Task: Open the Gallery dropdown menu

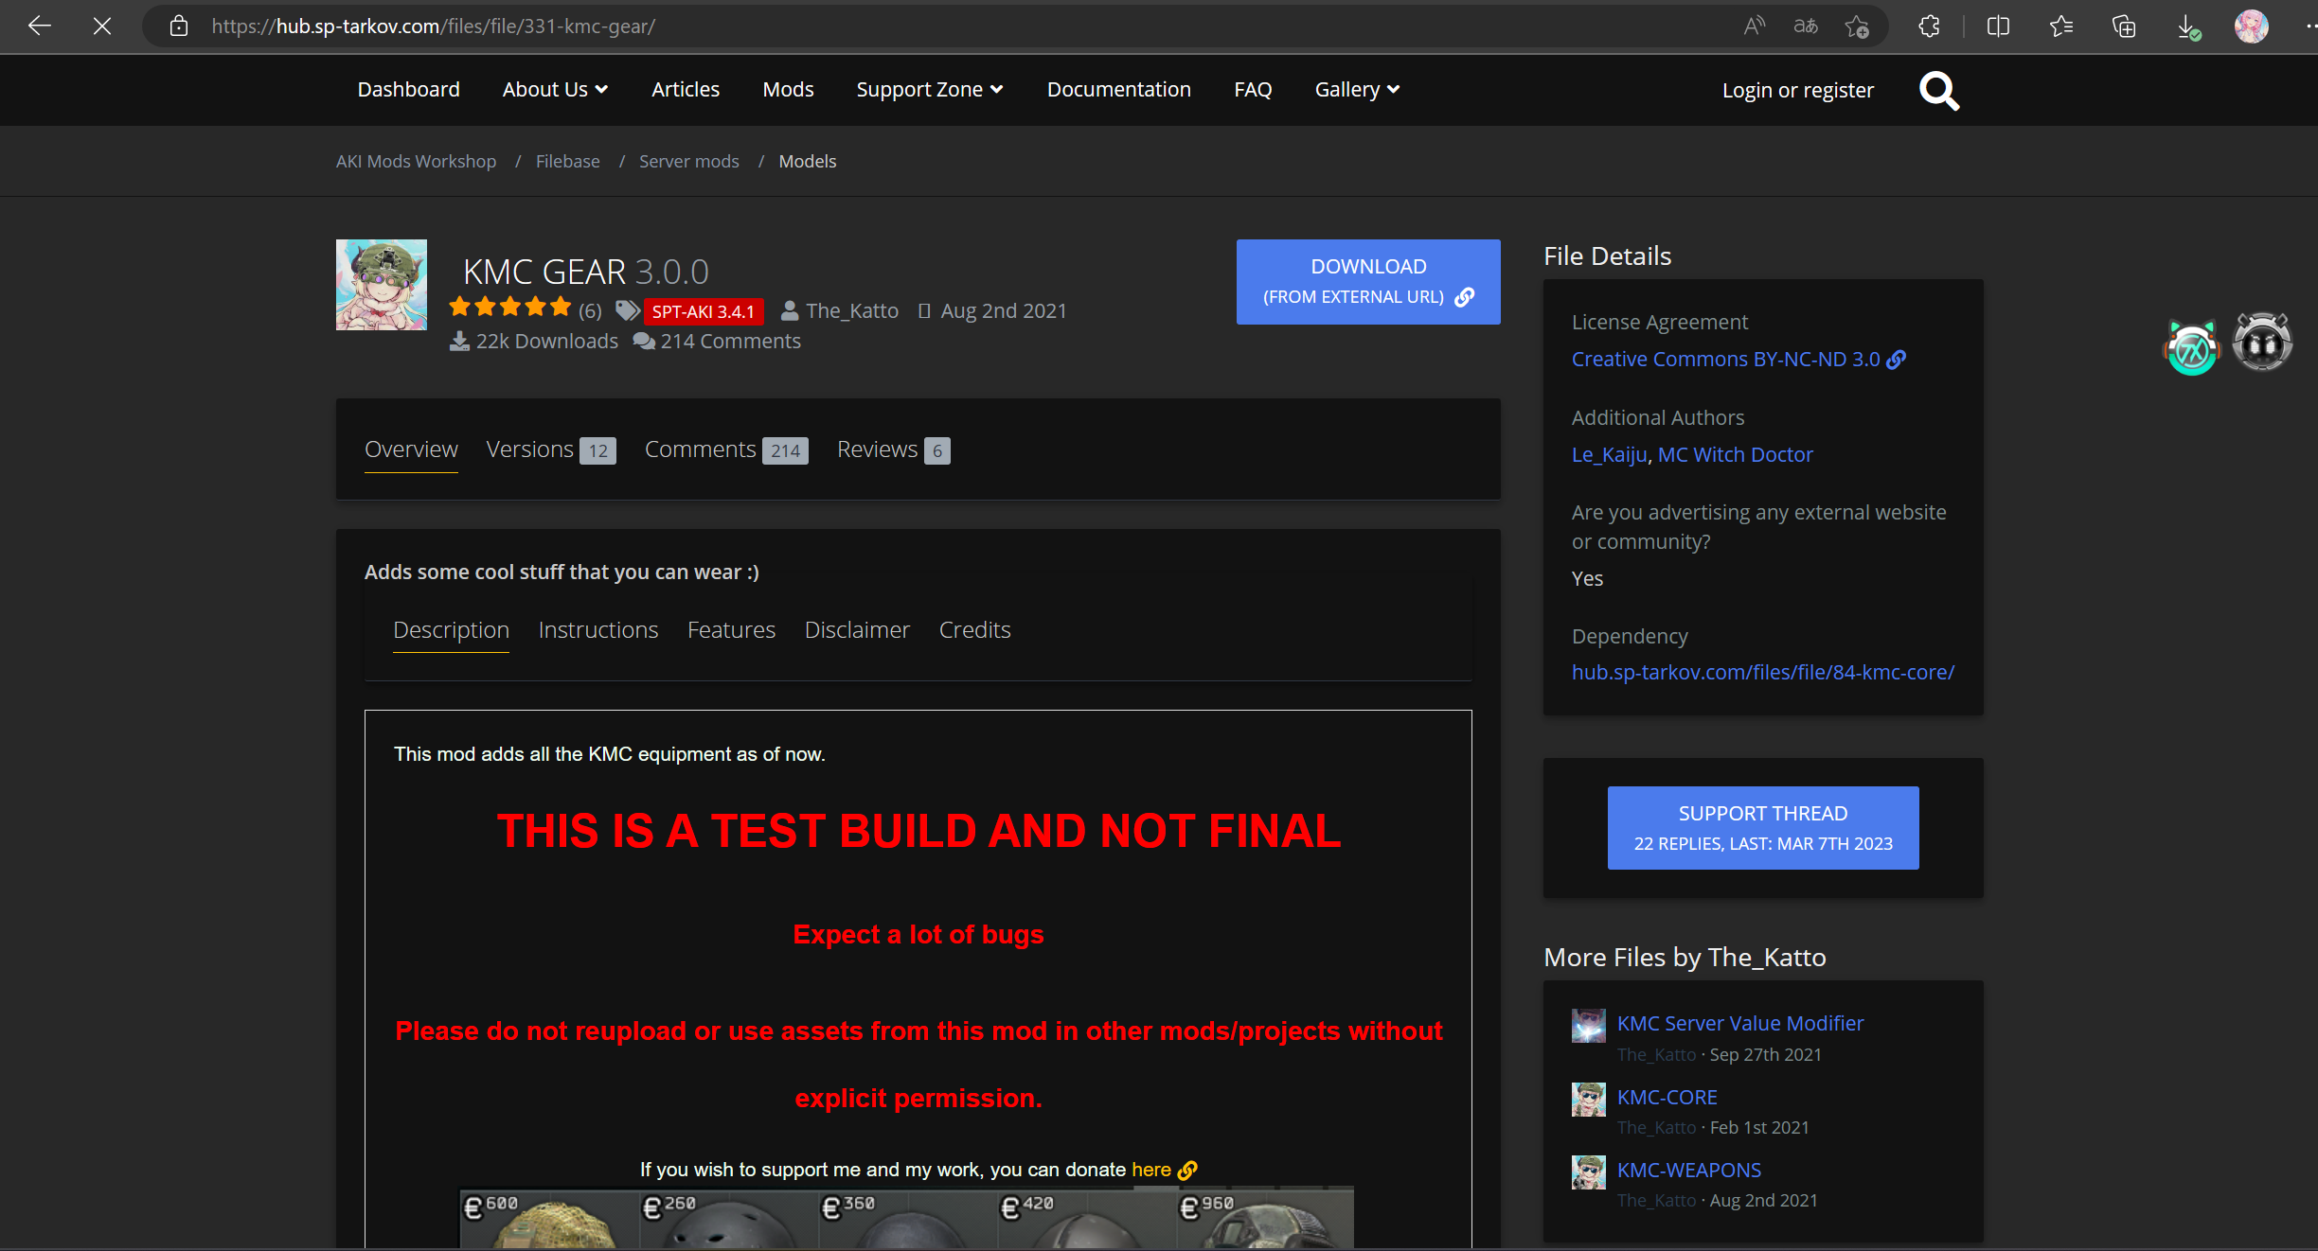Action: click(x=1356, y=90)
